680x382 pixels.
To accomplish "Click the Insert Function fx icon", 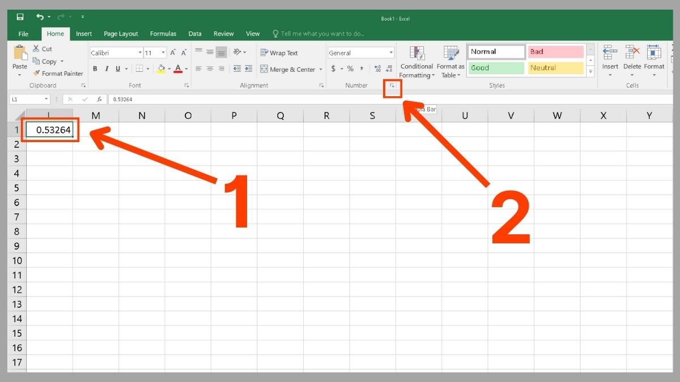I will pos(99,99).
